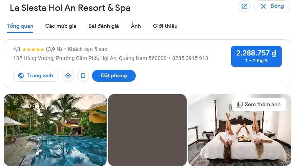Click the 2.288.757 đ price button
The height and width of the screenshot is (168, 294).
(x=256, y=56)
